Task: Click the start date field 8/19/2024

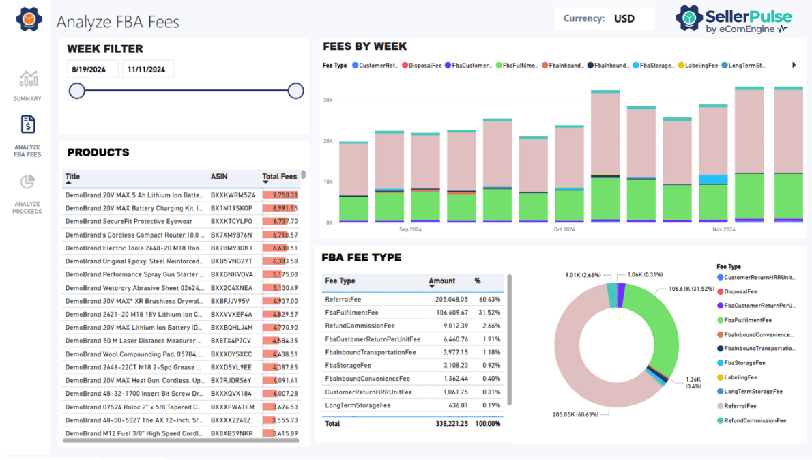Action: point(93,70)
